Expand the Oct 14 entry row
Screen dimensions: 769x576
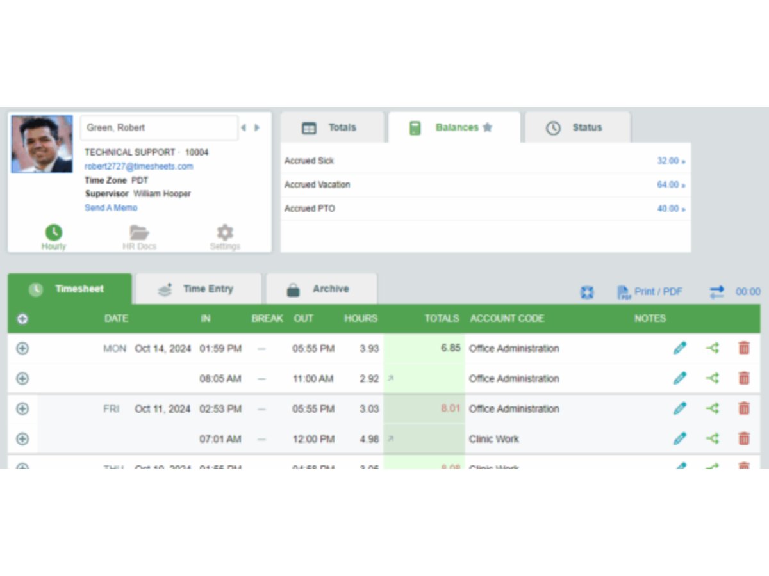click(22, 348)
